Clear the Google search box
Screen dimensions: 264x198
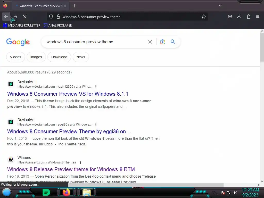(150, 42)
